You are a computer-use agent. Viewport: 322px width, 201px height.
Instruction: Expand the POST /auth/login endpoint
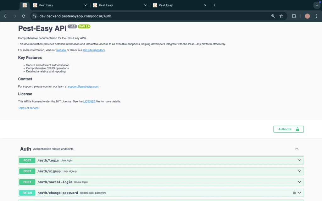coord(299,160)
